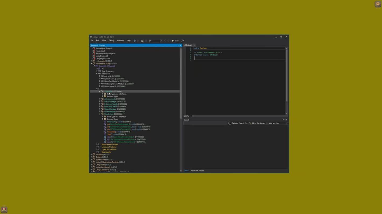Toggle the search Options button
This screenshot has width=382, height=214.
click(x=233, y=123)
